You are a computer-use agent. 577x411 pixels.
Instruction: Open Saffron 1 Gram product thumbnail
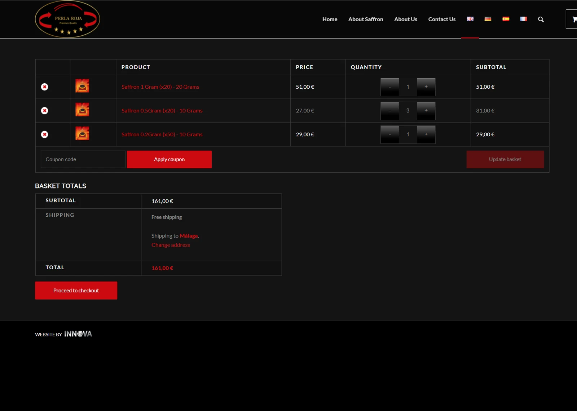[82, 86]
